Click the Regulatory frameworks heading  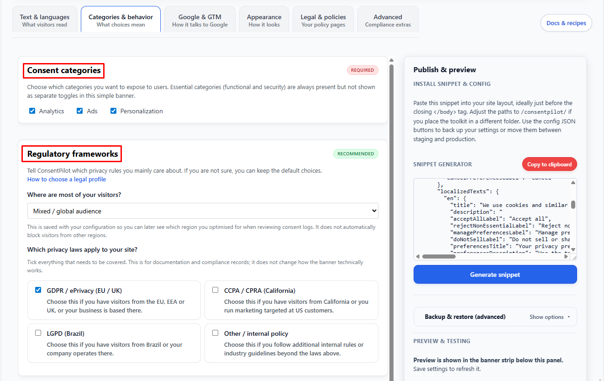pyautogui.click(x=73, y=154)
